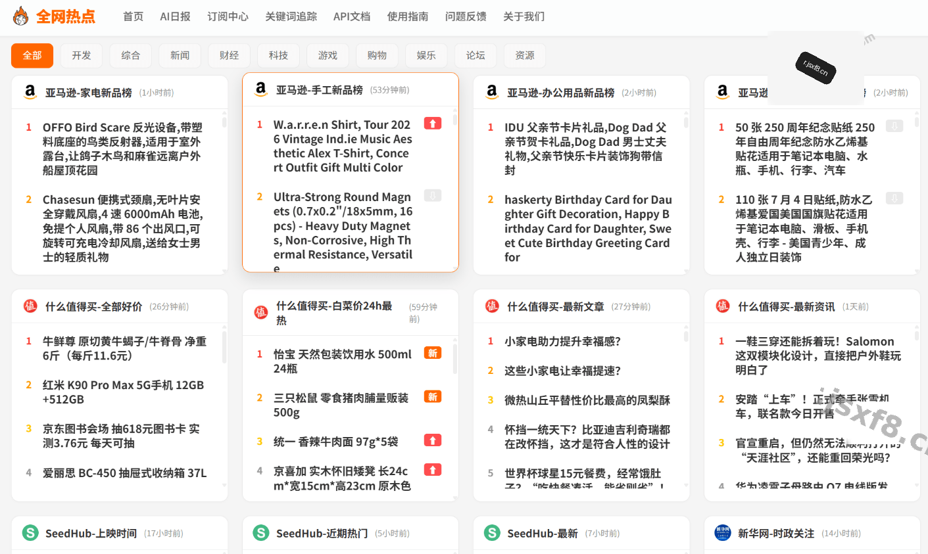This screenshot has height=554, width=928.
Task: Select the 购物 category filter
Action: coord(378,55)
